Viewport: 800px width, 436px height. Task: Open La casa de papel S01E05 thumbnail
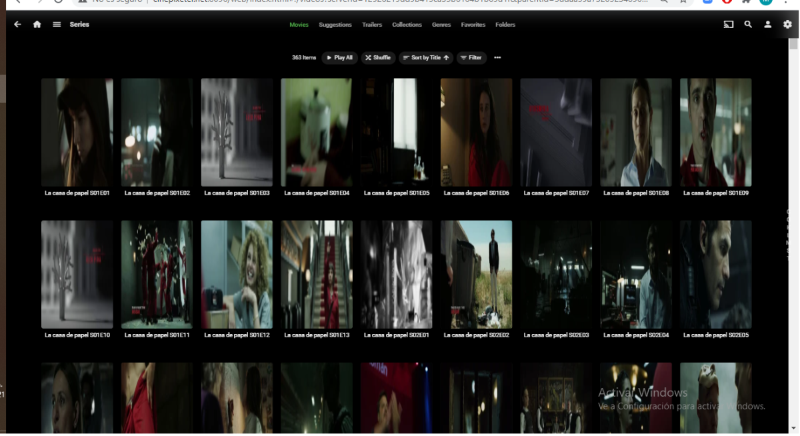397,132
